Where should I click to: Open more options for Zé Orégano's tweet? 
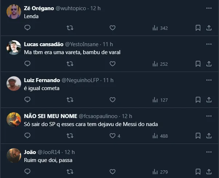(x=209, y=8)
